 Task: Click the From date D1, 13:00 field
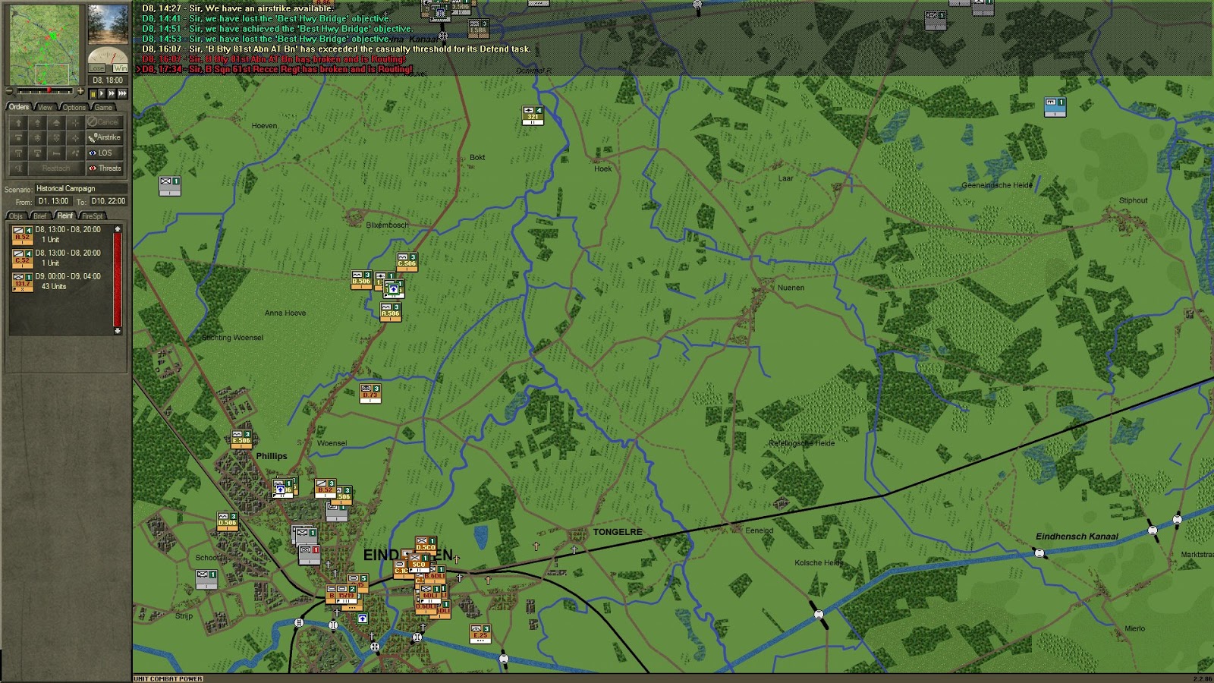(x=54, y=201)
